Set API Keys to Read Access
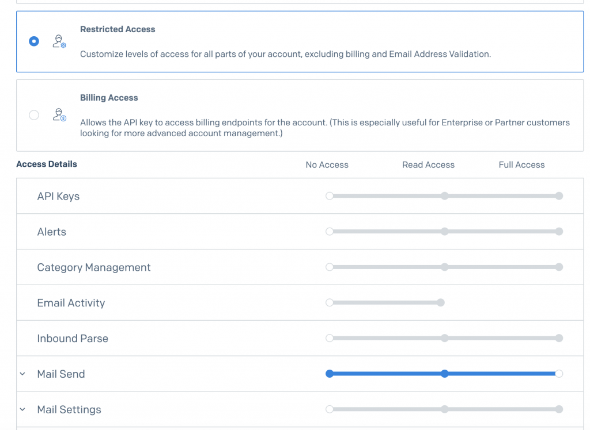The width and height of the screenshot is (590, 430). 445,195
